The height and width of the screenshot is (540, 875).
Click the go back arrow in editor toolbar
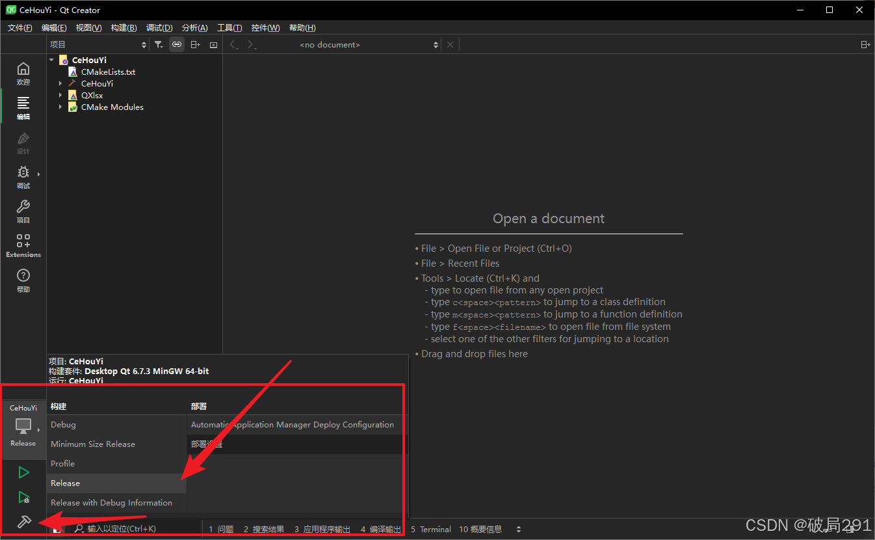(x=235, y=44)
